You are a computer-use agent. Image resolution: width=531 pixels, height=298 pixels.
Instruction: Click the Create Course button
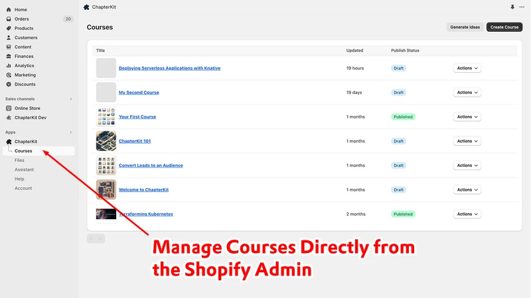tap(504, 27)
